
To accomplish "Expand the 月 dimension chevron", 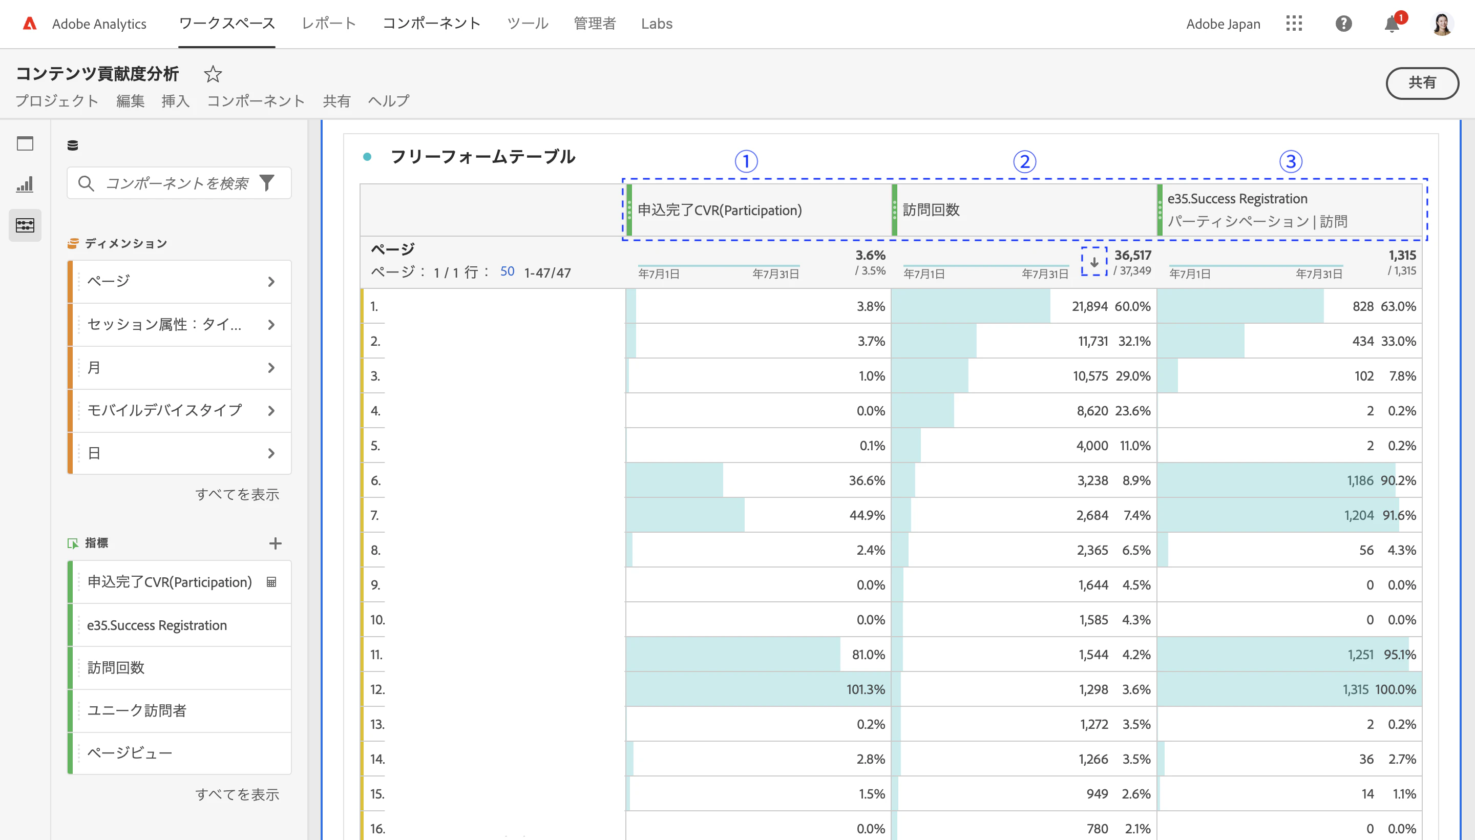I will pyautogui.click(x=271, y=368).
